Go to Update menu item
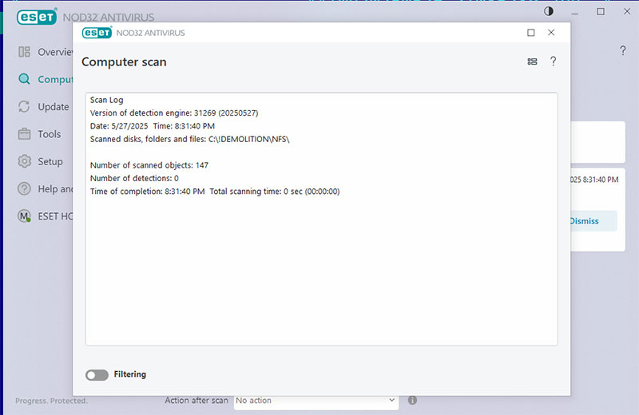639x415 pixels. click(x=54, y=107)
